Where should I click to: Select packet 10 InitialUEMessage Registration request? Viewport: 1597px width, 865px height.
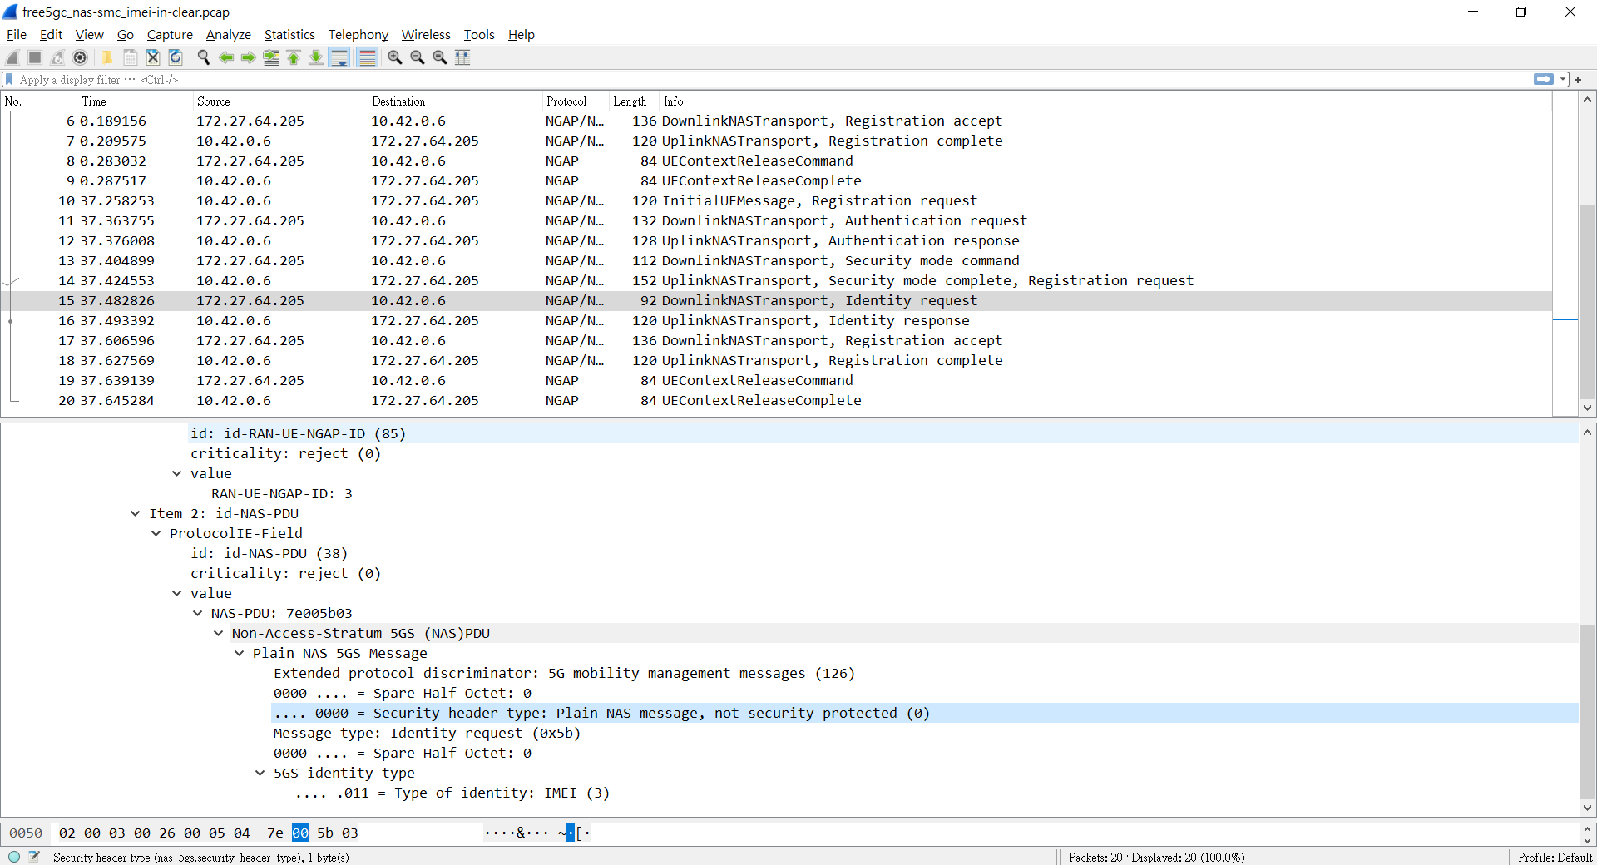(x=776, y=201)
